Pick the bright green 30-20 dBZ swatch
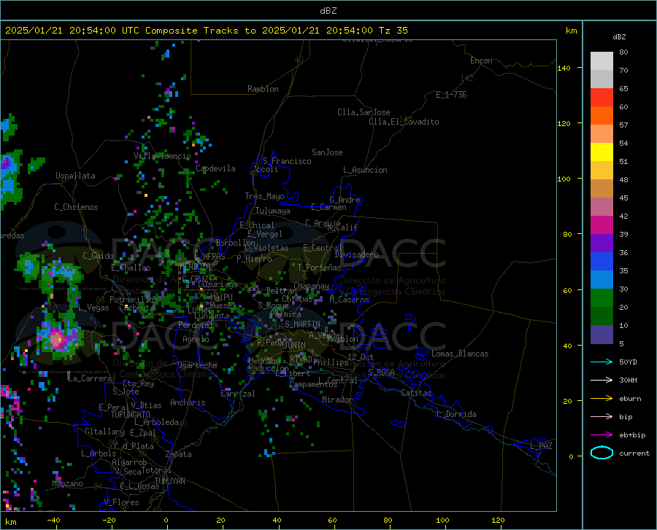657x530 pixels. [602, 298]
